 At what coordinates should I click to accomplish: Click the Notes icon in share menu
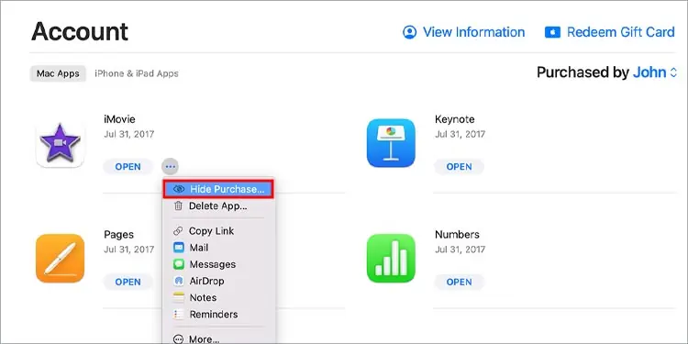point(179,298)
